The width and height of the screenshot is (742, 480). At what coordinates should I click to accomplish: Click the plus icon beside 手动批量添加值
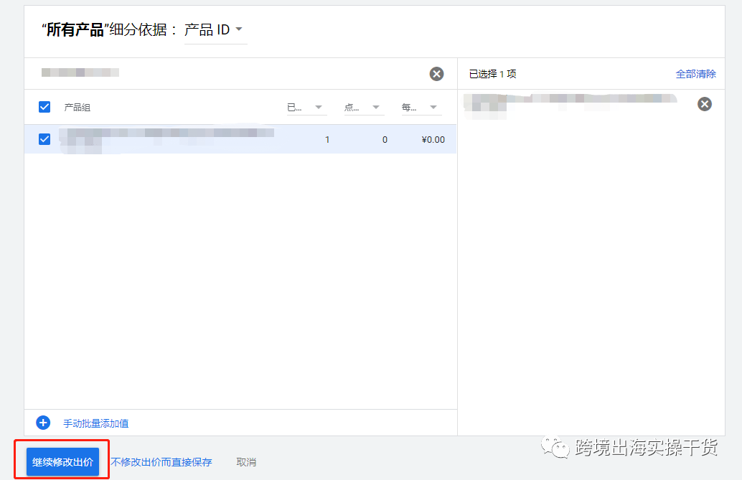point(44,423)
